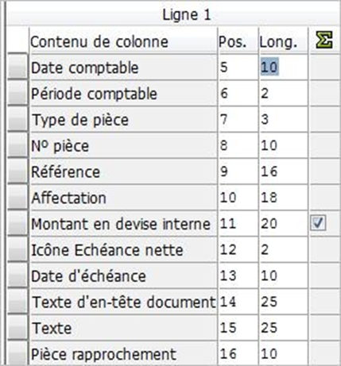
Task: Uncheck total for Montant en devise interne
Action: coord(318,223)
